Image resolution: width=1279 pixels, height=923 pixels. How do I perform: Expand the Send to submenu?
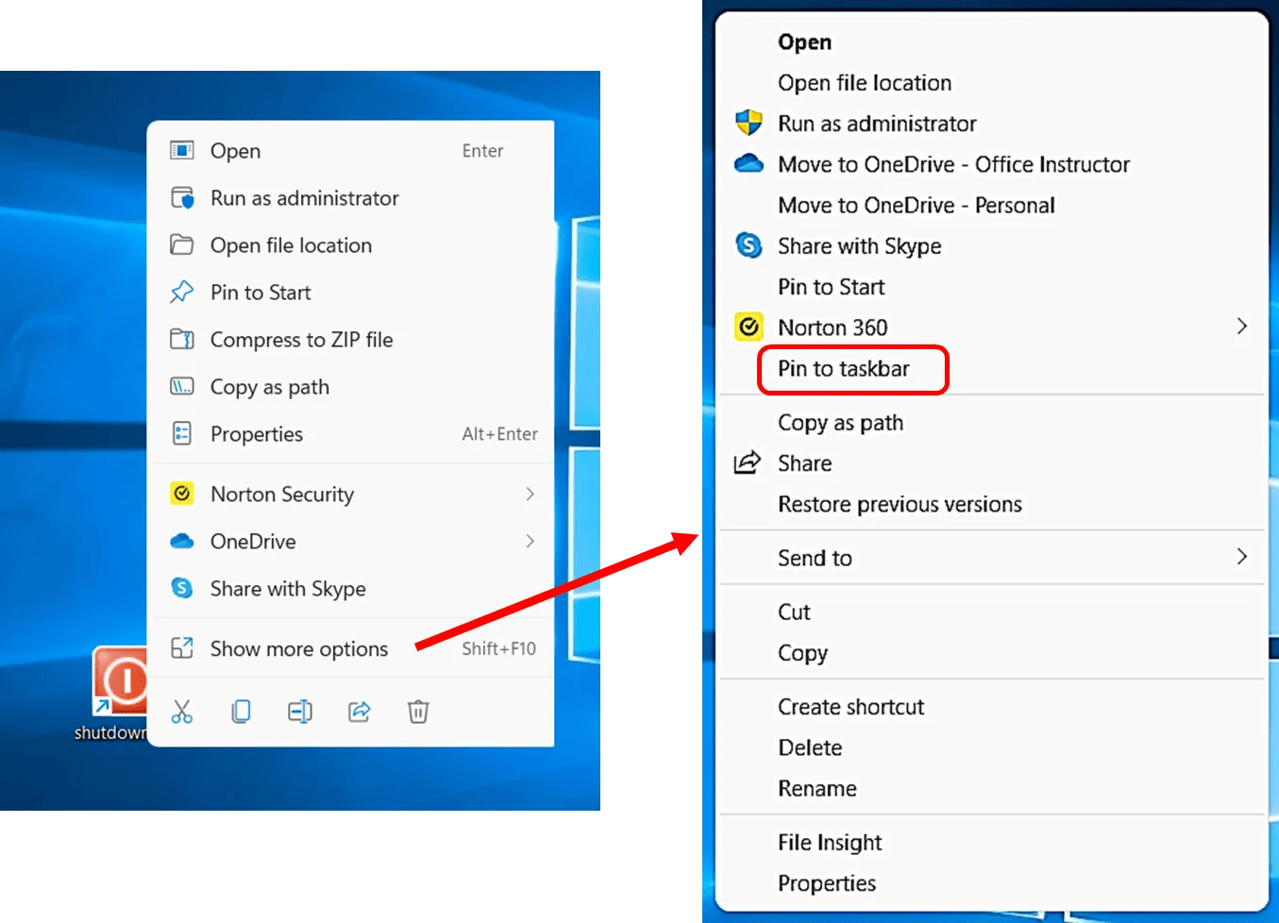[x=1243, y=557]
